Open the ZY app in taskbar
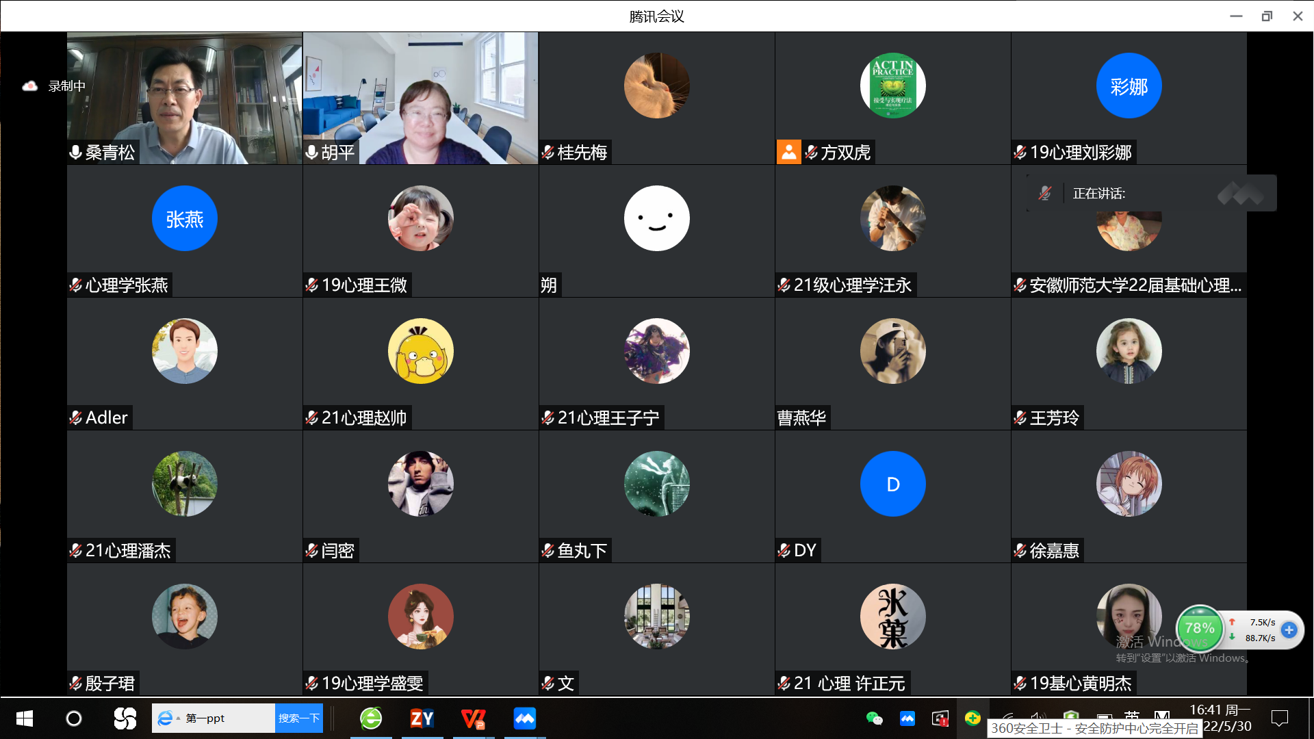This screenshot has width=1314, height=739. tap(422, 718)
